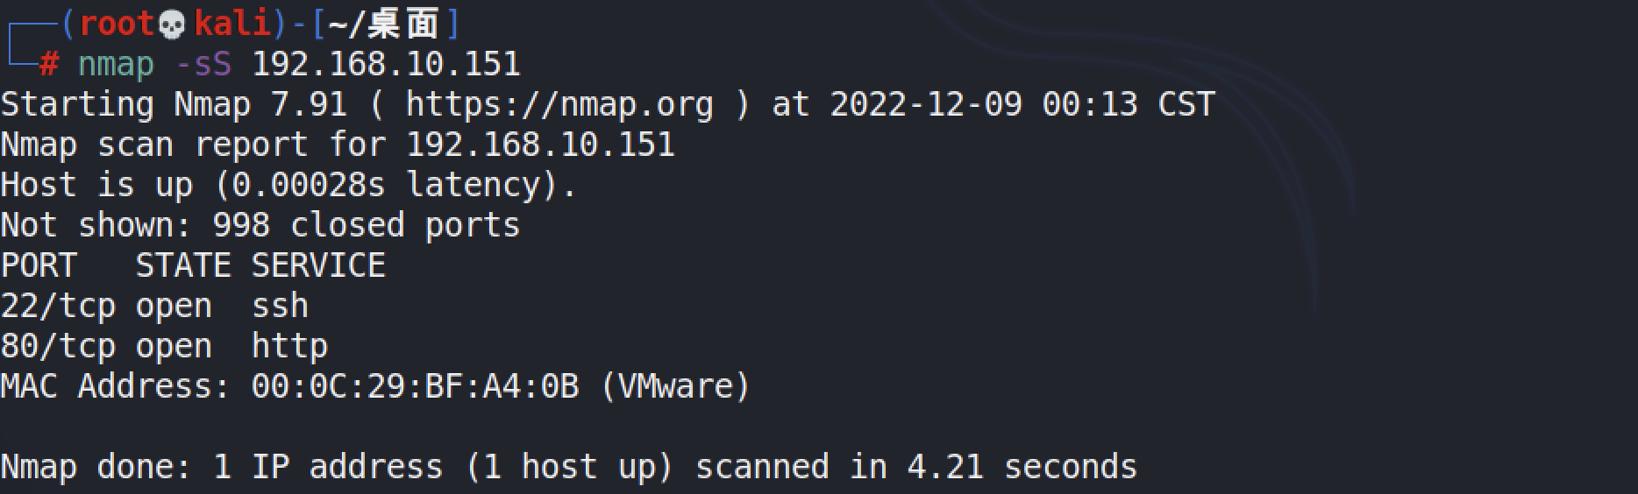
Task: Click the SERVICE column header
Action: click(x=318, y=265)
